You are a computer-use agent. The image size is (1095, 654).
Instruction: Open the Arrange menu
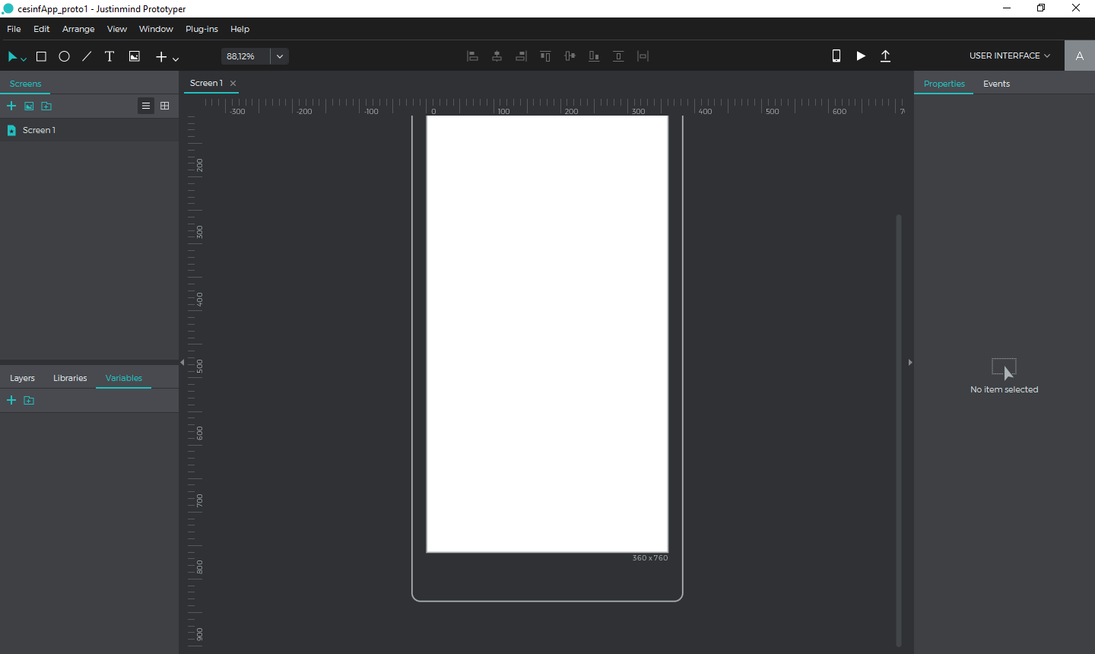tap(78, 29)
